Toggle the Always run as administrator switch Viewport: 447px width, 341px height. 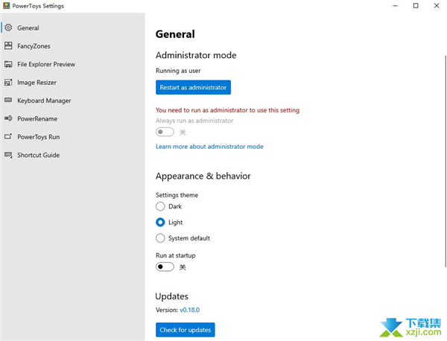point(165,132)
